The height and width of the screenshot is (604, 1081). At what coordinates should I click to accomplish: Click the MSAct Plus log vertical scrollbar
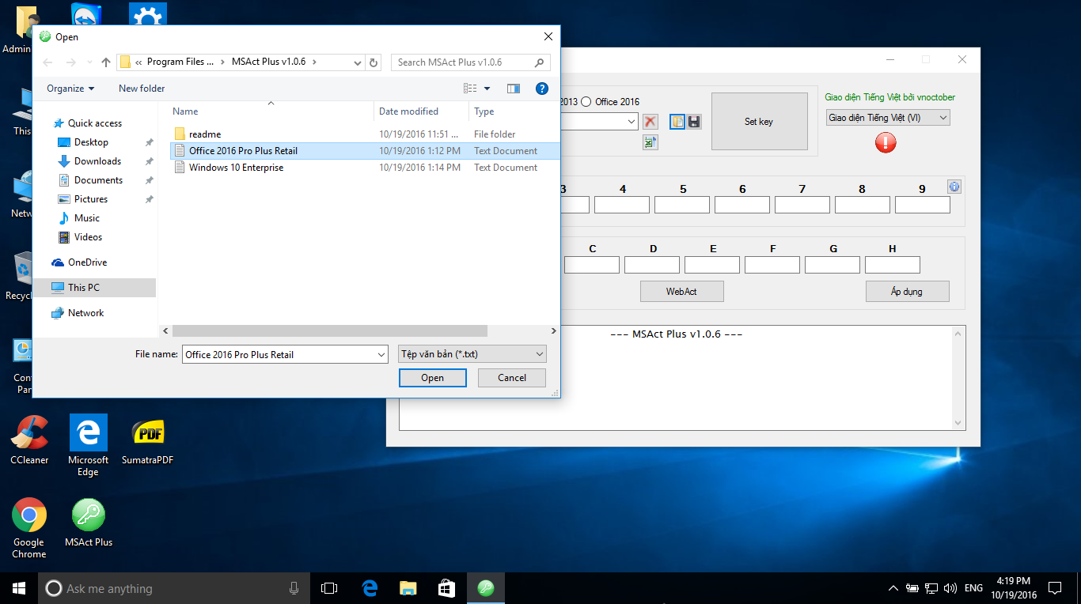click(x=960, y=379)
